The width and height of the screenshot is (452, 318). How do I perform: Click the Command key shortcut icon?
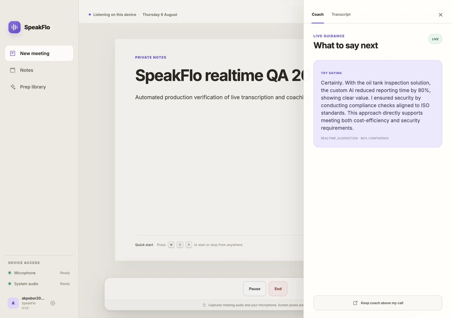[171, 245]
